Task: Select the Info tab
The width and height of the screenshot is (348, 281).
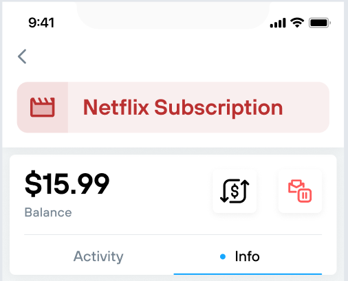Action: pos(248,256)
